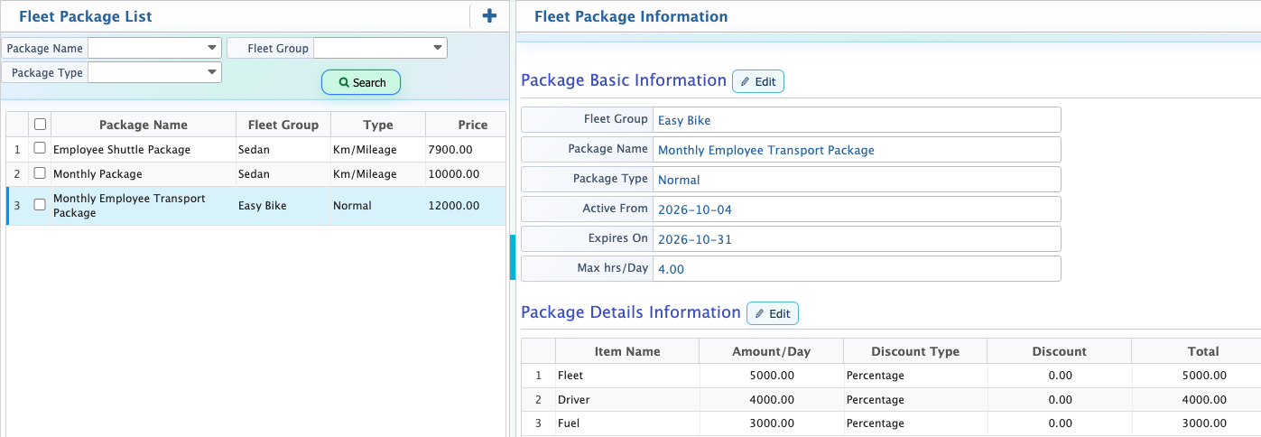Check the Monthly Employee Transport Package checkbox

(x=40, y=205)
